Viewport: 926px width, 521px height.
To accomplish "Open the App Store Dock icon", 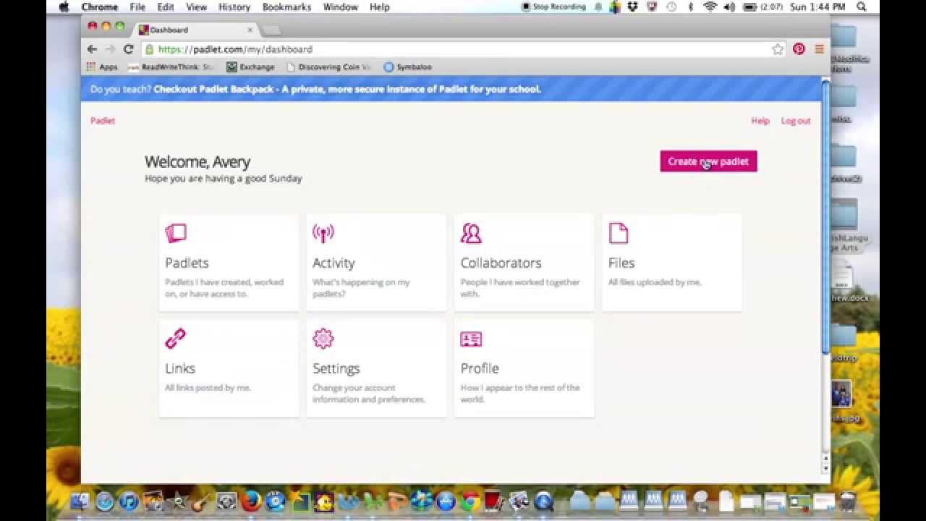I will [446, 501].
